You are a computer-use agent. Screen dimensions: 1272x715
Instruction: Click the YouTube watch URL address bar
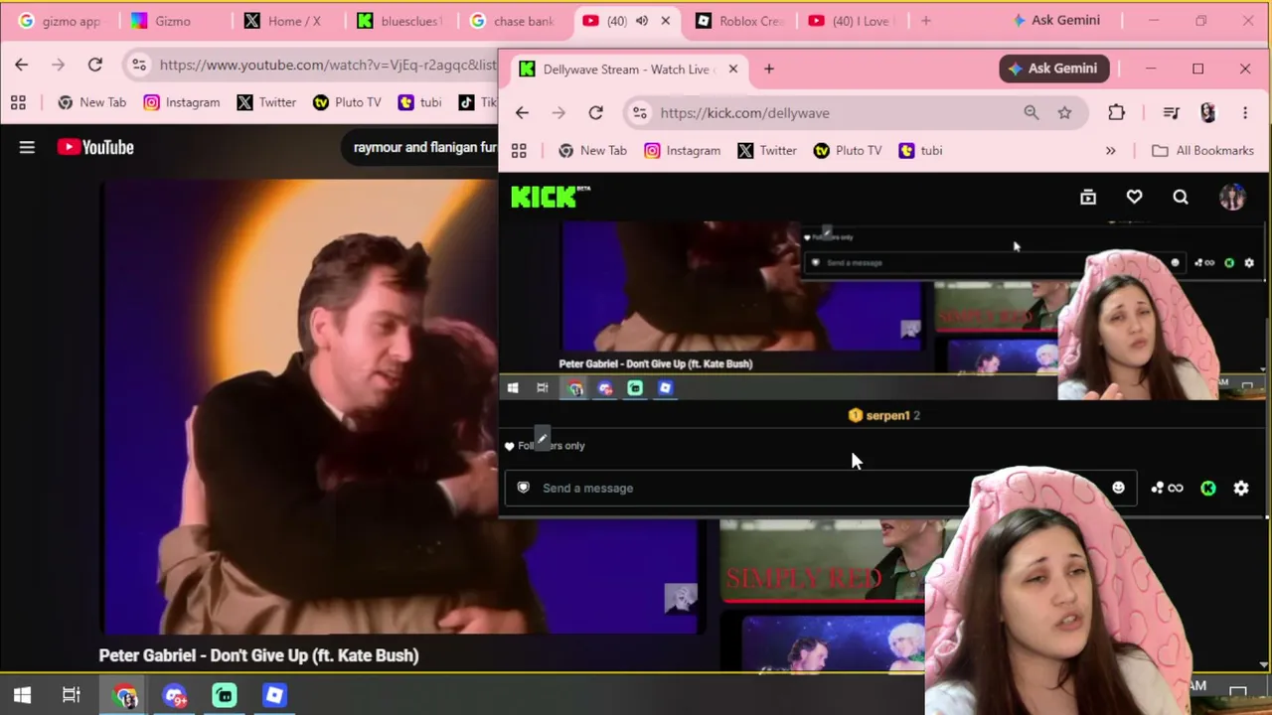[327, 65]
